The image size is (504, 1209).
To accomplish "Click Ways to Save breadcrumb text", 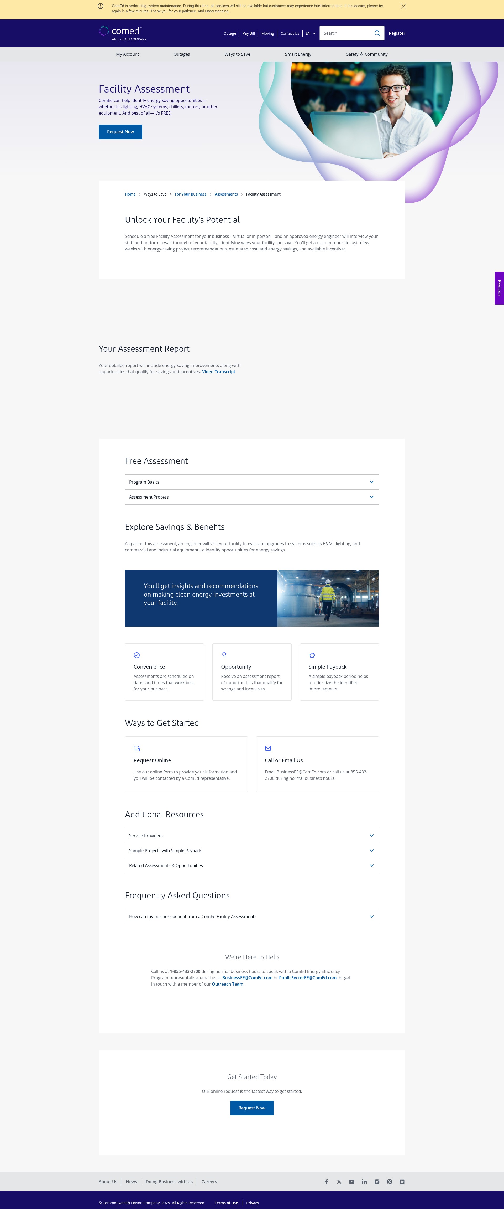I will (x=155, y=194).
